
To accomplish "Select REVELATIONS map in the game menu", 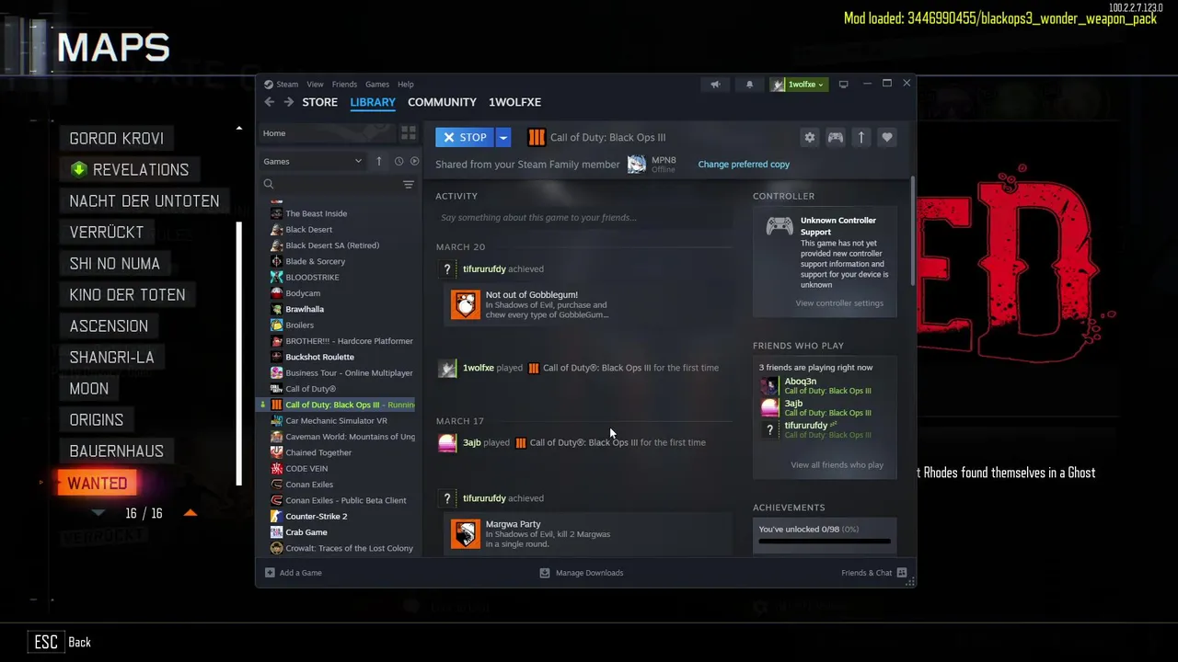I will coord(130,169).
